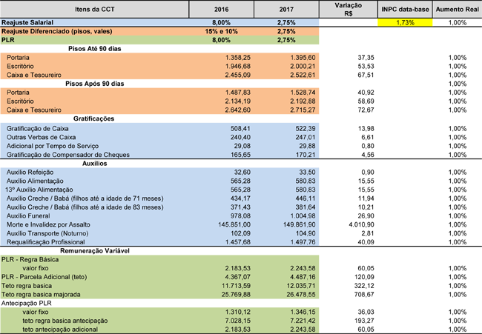The image size is (482, 334).
Task: Click 'Gratificação de Compensador de Cheques' label
Action: coord(67,155)
